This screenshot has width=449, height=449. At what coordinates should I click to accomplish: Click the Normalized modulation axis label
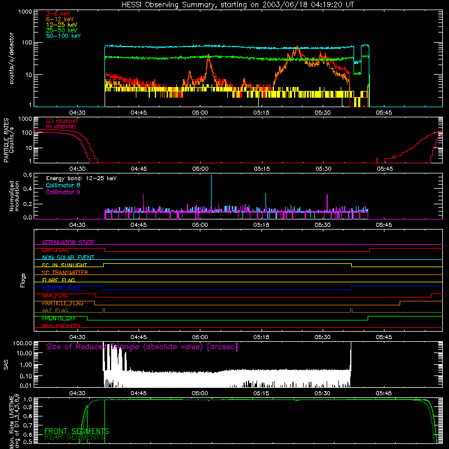[14, 196]
